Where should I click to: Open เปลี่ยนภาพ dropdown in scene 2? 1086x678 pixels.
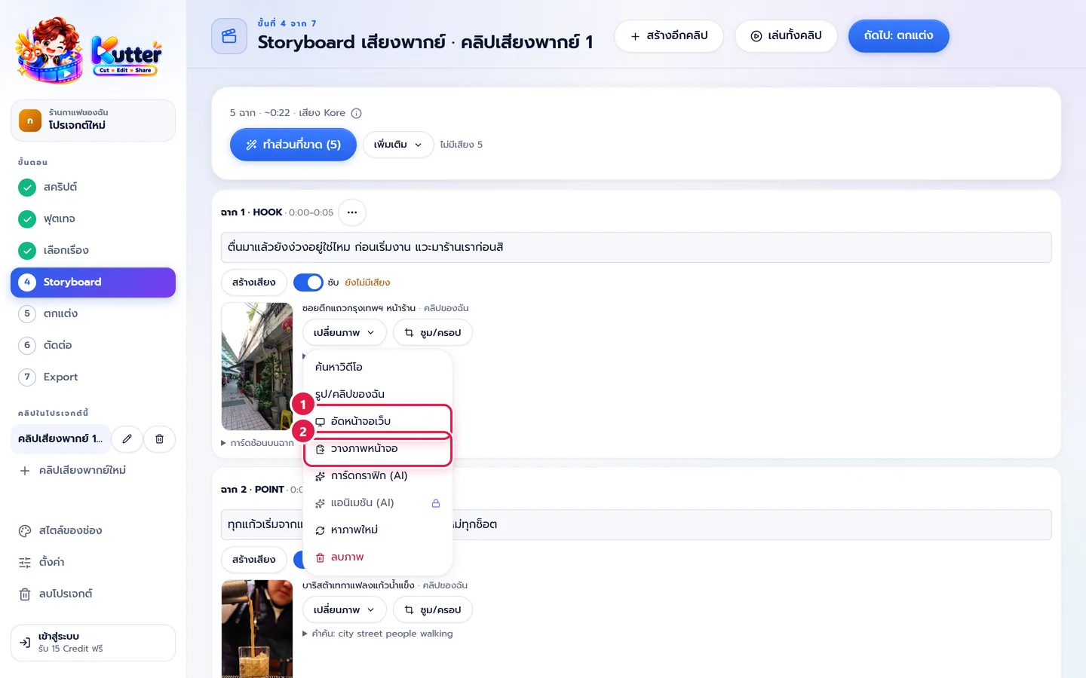tap(345, 609)
